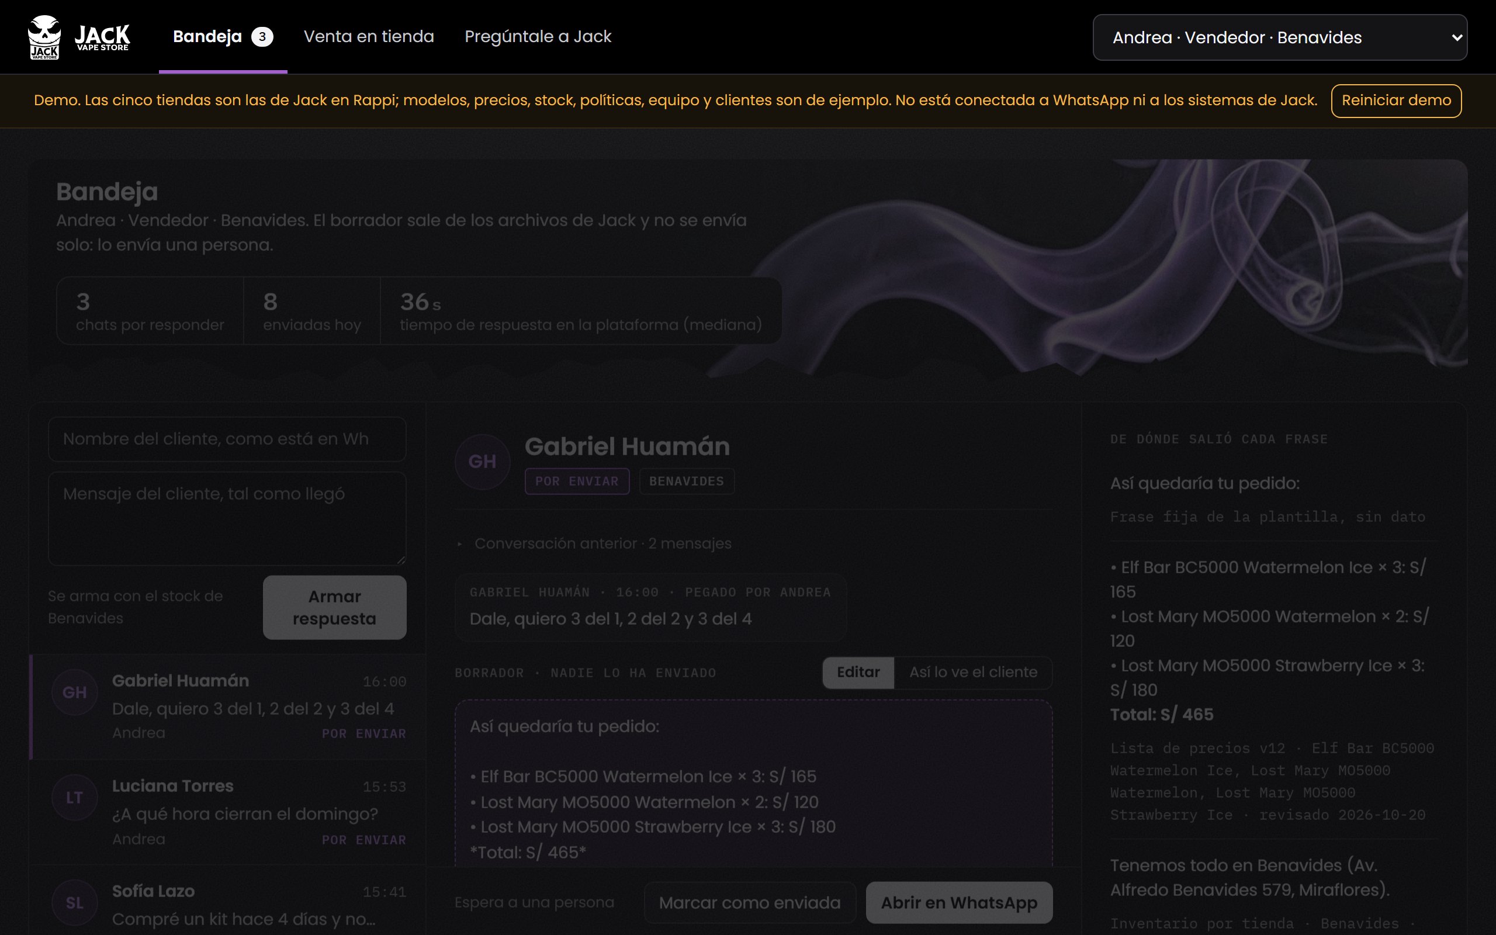Select the Luciana Torres chat

click(228, 812)
